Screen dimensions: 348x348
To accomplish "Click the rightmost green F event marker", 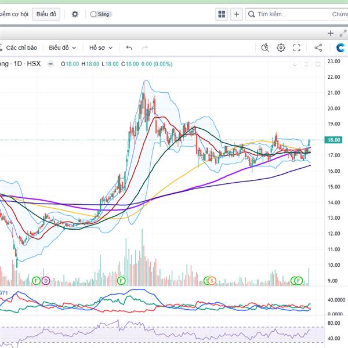I will click(x=299, y=281).
